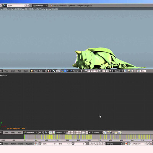153x153 pixels.
Task: Play the animation forward
Action: 98,144
